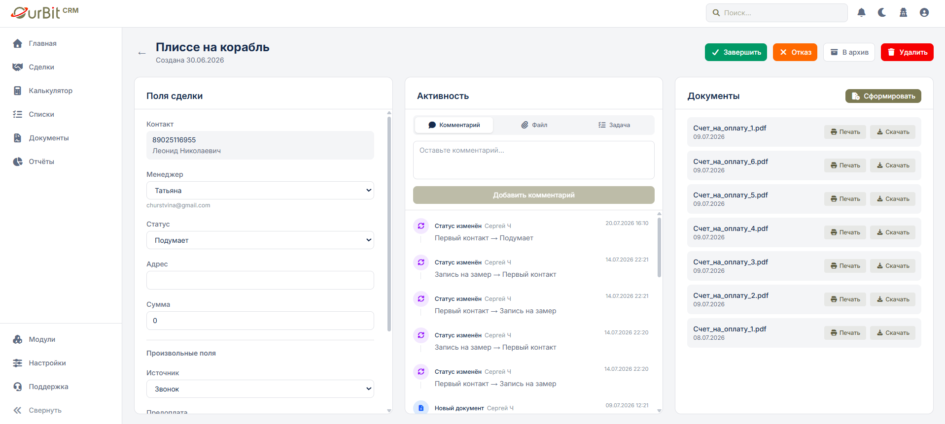Open the Источник dropdown (Звонок)
Viewport: 945px width, 424px height.
pos(260,389)
